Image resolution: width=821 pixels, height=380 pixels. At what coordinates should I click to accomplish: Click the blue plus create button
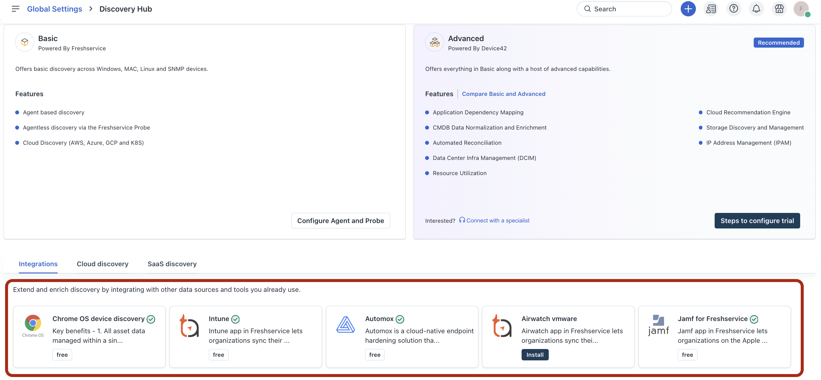click(x=688, y=9)
